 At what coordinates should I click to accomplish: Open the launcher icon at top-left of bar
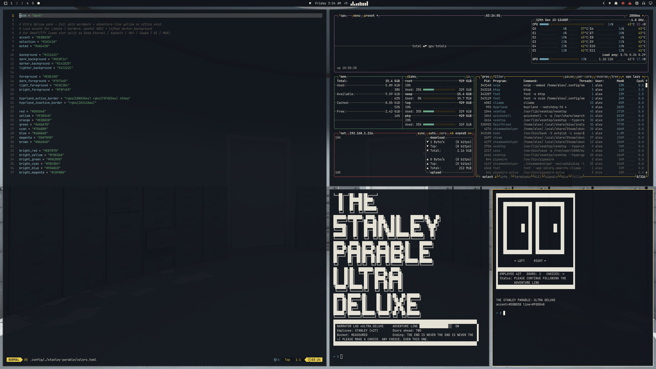pyautogui.click(x=5, y=3)
